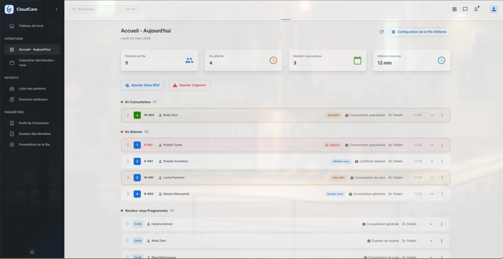Open the user profile avatar icon

coord(493,9)
